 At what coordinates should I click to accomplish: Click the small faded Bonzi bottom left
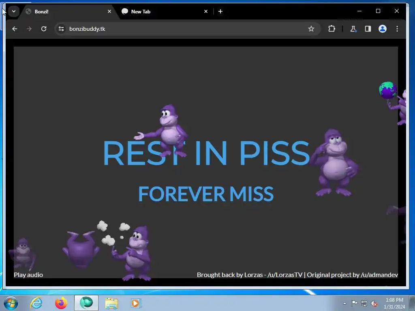[23, 254]
